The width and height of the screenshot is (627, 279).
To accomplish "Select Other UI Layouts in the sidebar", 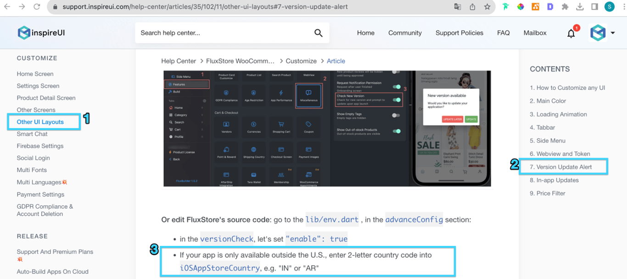I will 40,122.
